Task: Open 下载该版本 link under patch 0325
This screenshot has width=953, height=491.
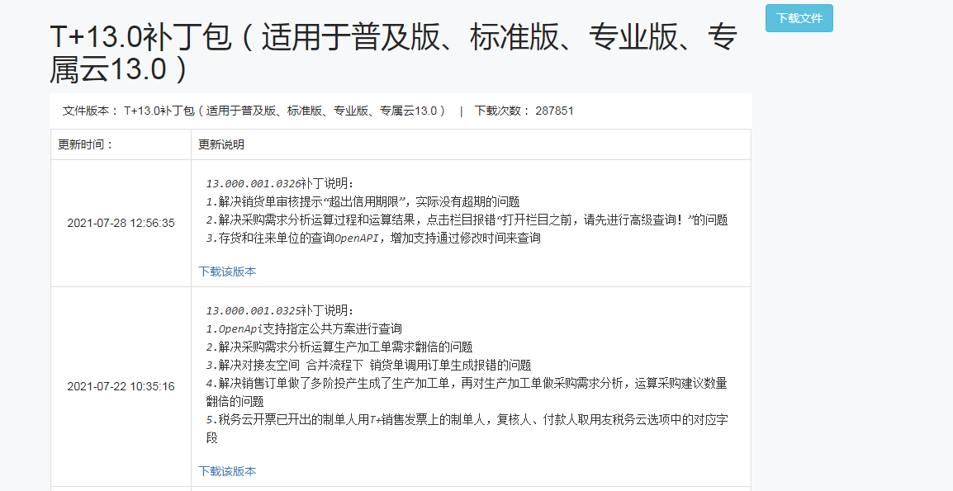Action: pos(227,471)
